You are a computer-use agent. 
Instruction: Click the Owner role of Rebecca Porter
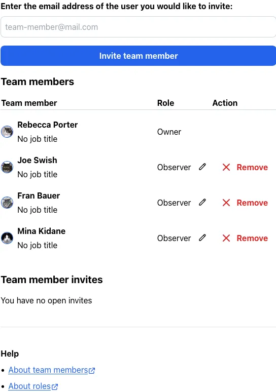[169, 132]
